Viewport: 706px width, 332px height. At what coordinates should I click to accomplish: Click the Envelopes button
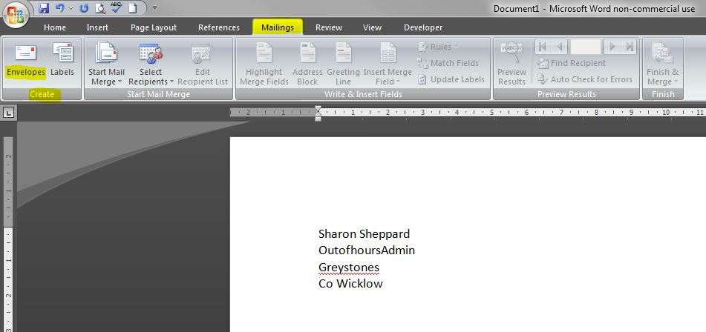coord(26,60)
